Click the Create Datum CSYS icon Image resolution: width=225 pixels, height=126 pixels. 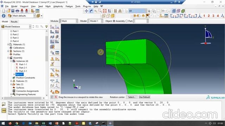[57, 86]
